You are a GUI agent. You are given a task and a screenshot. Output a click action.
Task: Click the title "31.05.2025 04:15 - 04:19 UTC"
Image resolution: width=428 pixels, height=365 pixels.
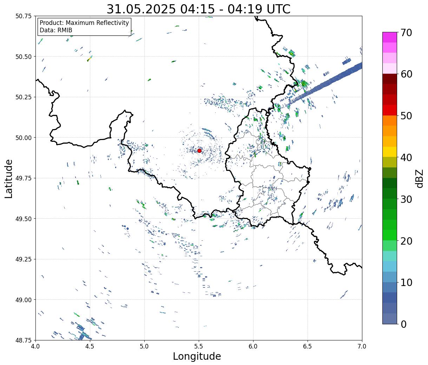pyautogui.click(x=198, y=9)
